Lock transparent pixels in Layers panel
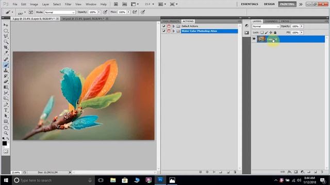This screenshot has height=185, width=330. point(262,32)
